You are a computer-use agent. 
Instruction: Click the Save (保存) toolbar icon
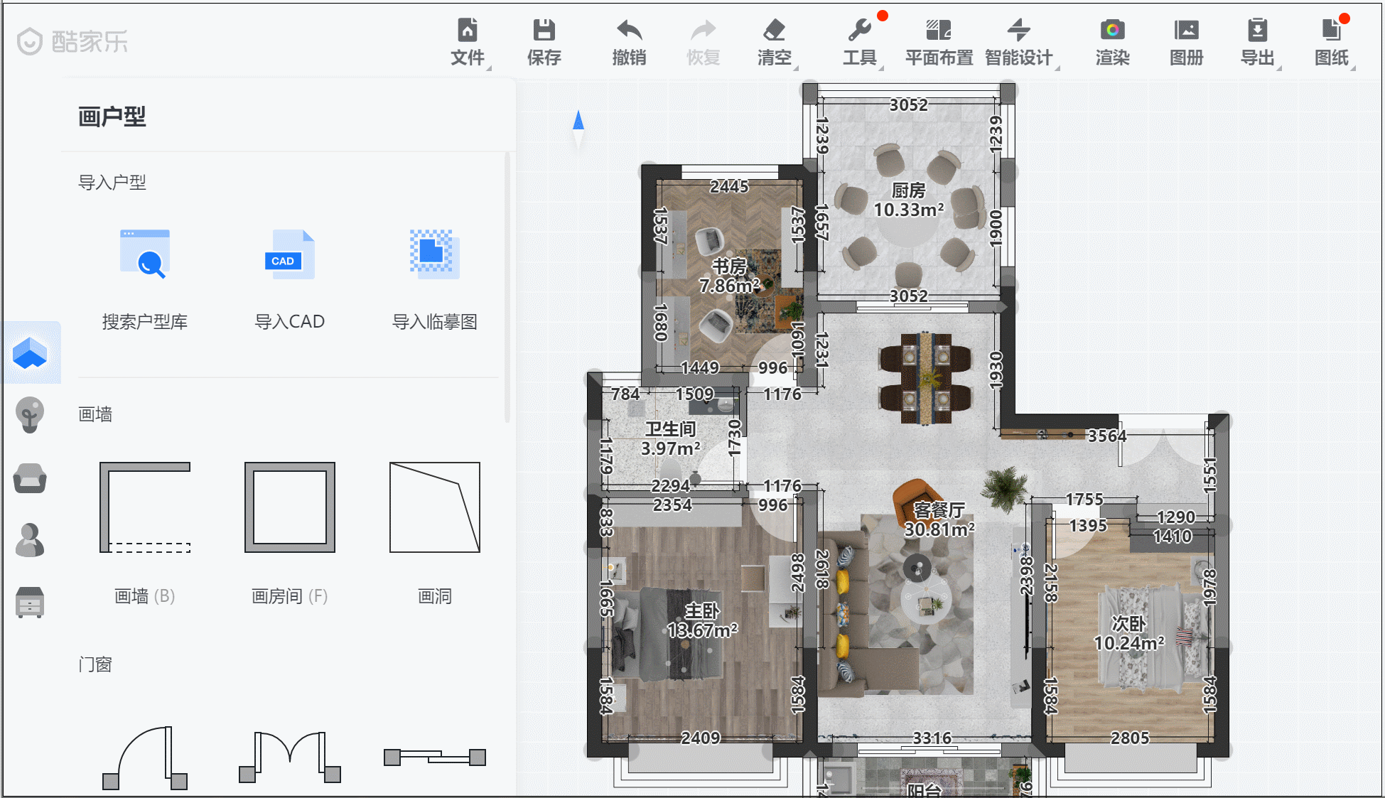pyautogui.click(x=544, y=31)
